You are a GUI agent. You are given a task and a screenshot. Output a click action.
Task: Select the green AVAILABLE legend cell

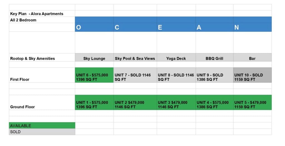[42, 126]
